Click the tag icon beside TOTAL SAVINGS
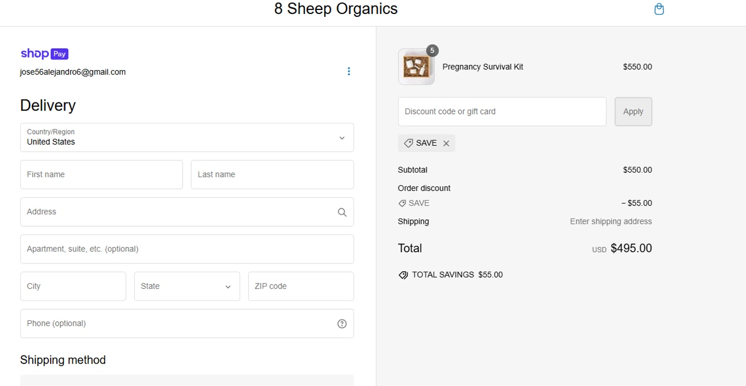The height and width of the screenshot is (386, 746). tap(403, 275)
